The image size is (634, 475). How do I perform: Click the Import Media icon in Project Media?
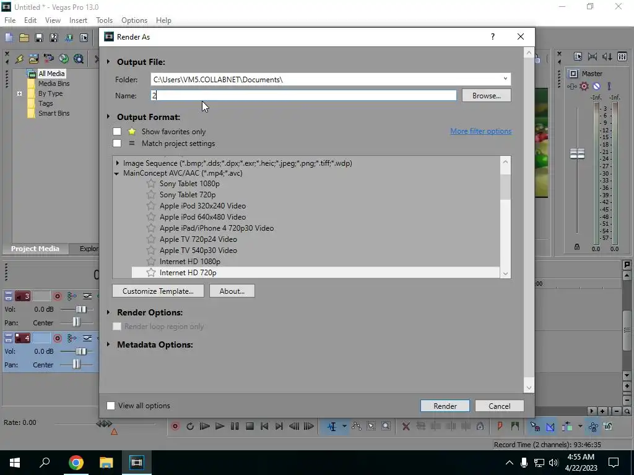tap(33, 59)
